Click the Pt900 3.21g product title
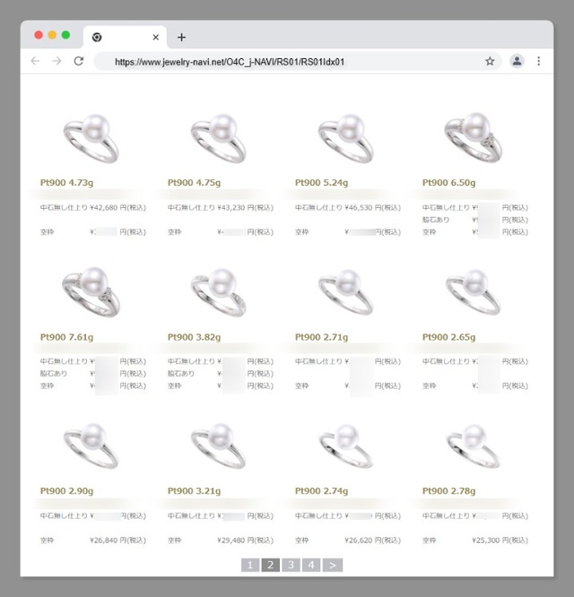574x597 pixels. 195,491
